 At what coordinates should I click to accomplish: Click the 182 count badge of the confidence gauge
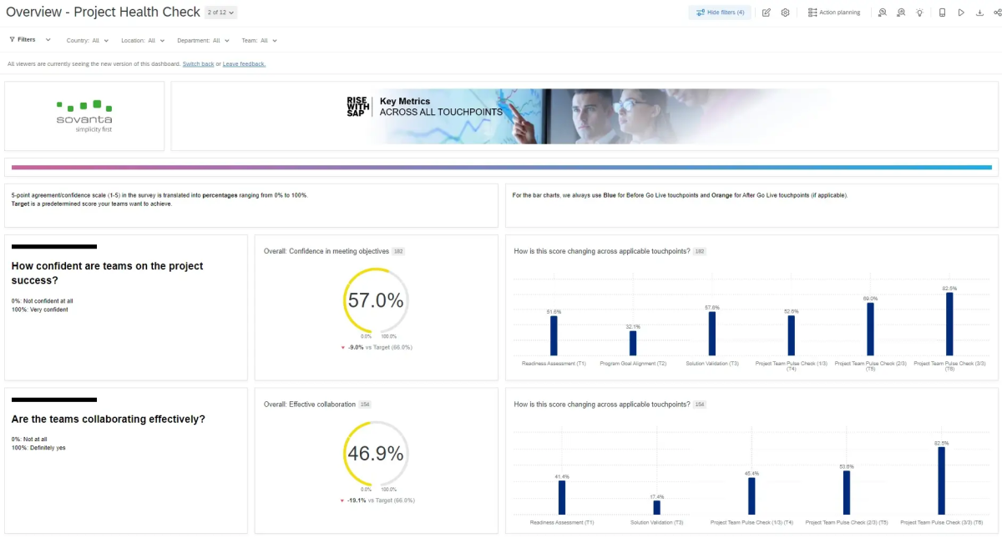click(398, 251)
